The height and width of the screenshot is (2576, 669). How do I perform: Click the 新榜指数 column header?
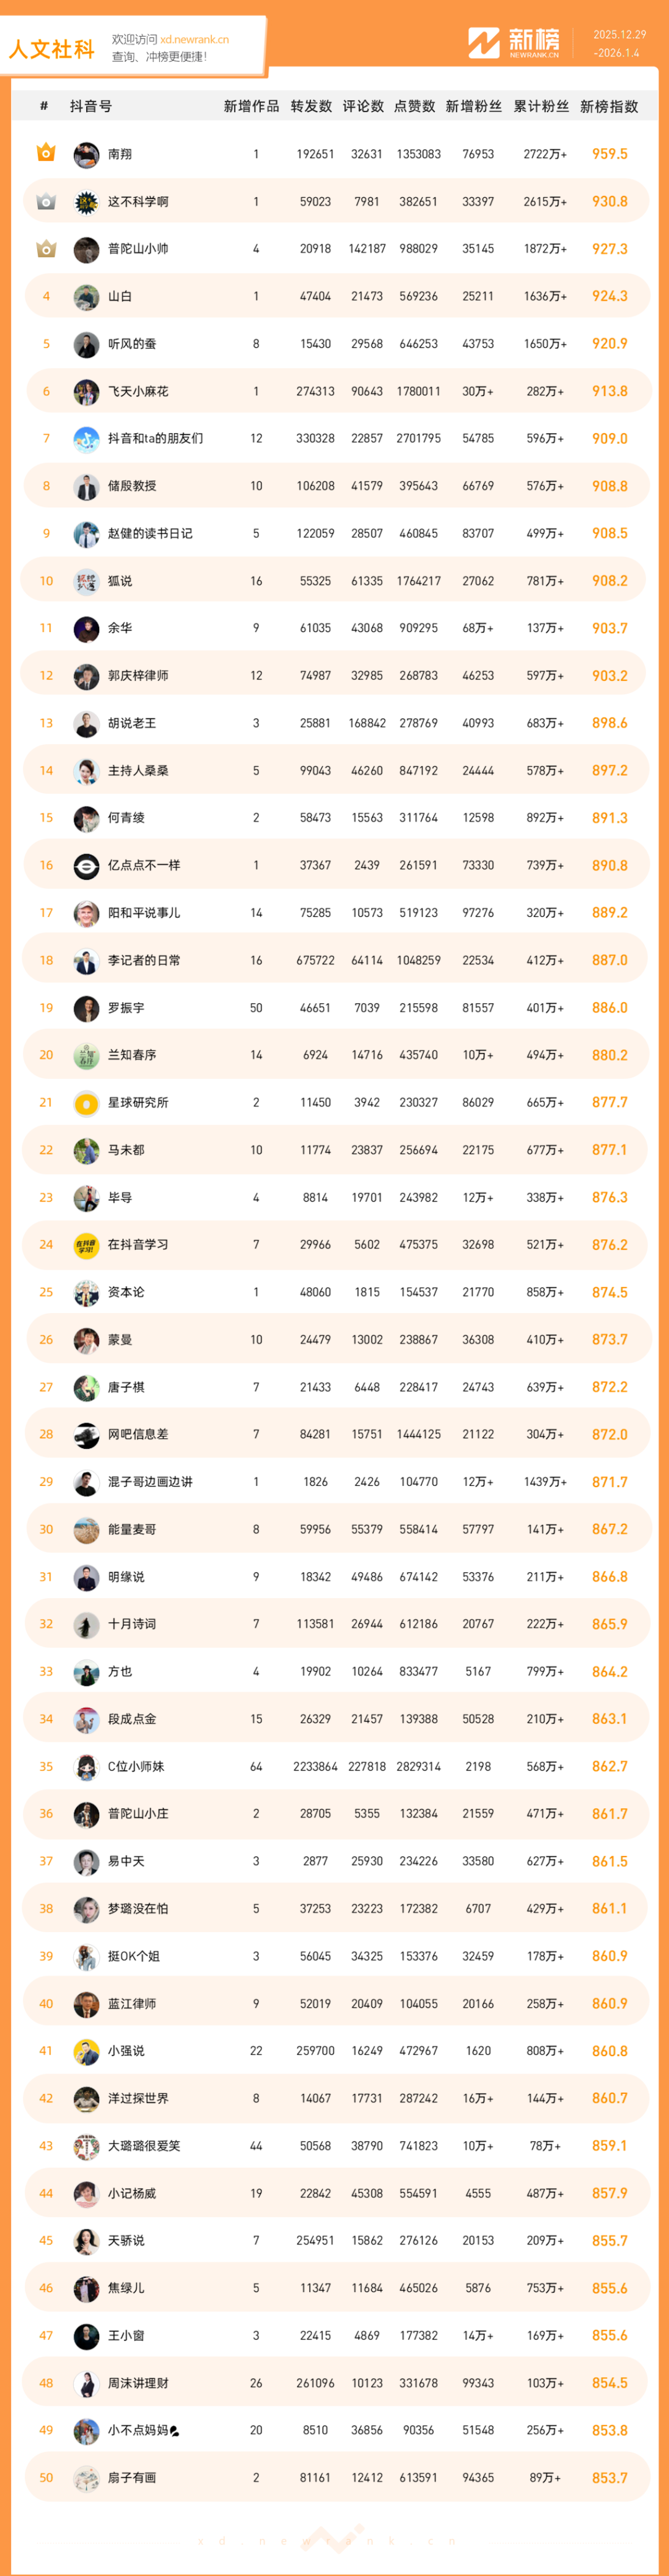(x=609, y=107)
